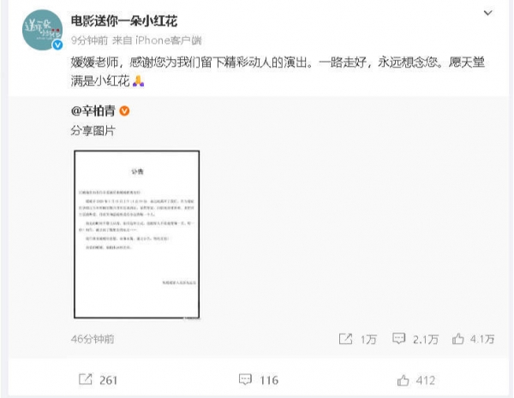Viewport: 514px width, 398px height.
Task: Click the blue verified badge on avatar
Action: pos(58,45)
